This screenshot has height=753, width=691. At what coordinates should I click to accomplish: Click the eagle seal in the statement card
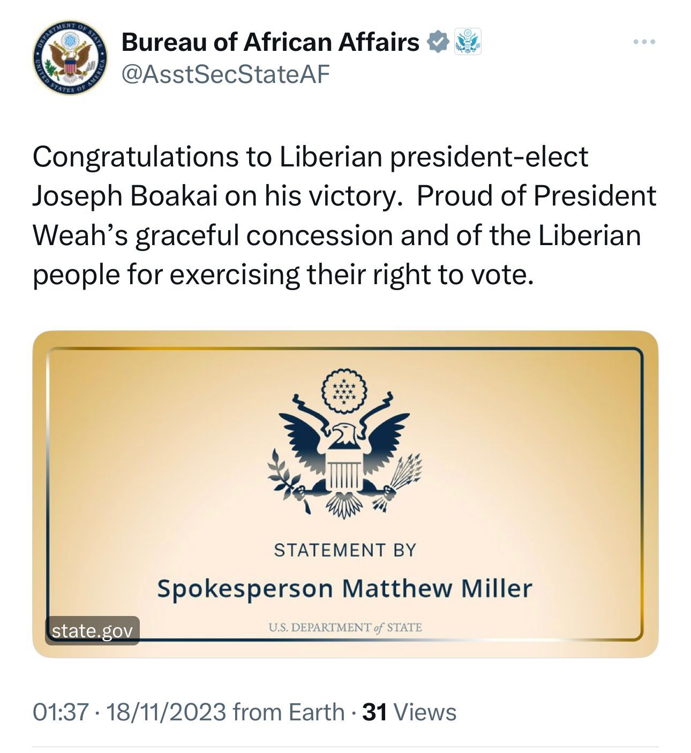(x=344, y=444)
